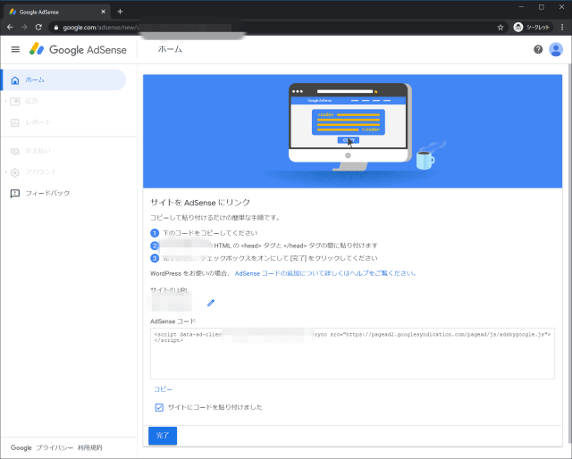Click the サイトの URL label
Viewport: 572px width, 459px height.
tap(169, 290)
